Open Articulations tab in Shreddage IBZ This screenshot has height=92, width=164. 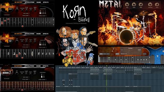29,2
